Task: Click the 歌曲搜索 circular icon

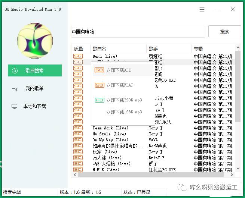Action: click(x=15, y=70)
